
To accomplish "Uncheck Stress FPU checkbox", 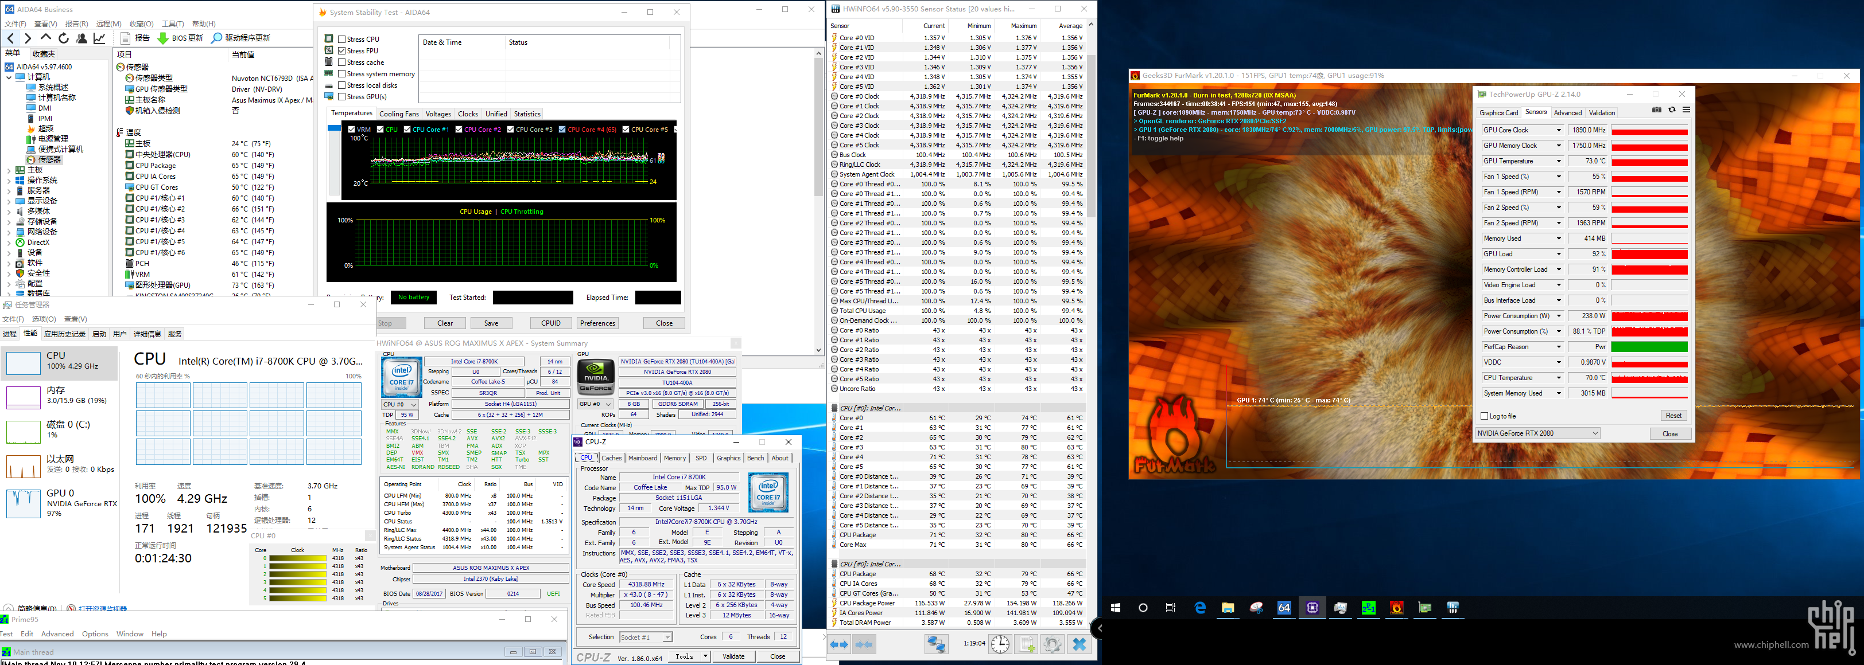I will click(x=341, y=50).
